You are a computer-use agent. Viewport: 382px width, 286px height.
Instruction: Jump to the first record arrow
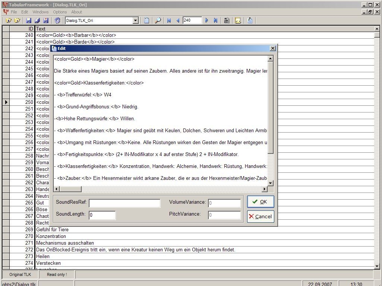coord(169,20)
